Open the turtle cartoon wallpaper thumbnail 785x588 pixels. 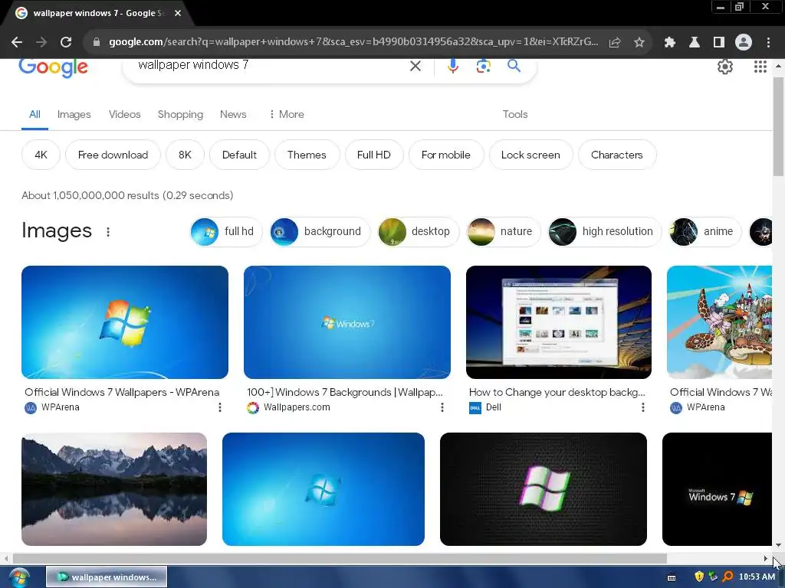(x=719, y=322)
